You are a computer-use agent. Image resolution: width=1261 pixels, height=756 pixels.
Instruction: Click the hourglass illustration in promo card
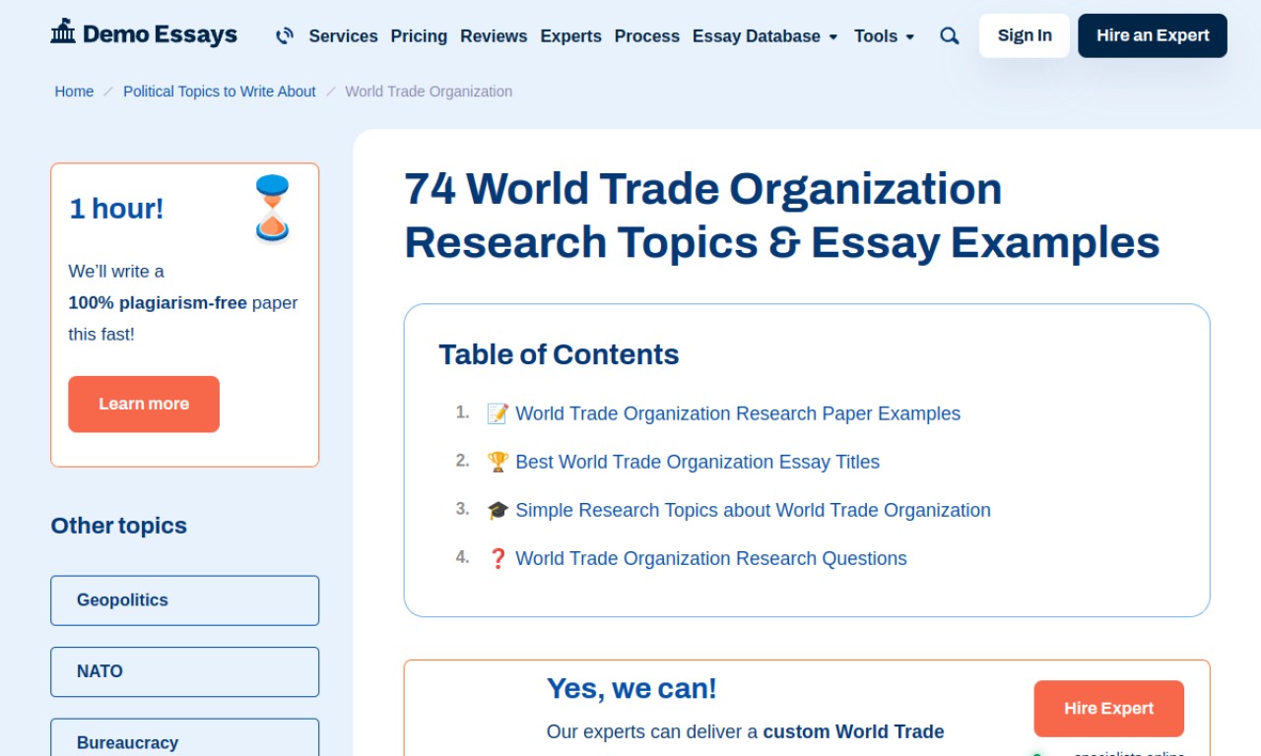pos(272,208)
